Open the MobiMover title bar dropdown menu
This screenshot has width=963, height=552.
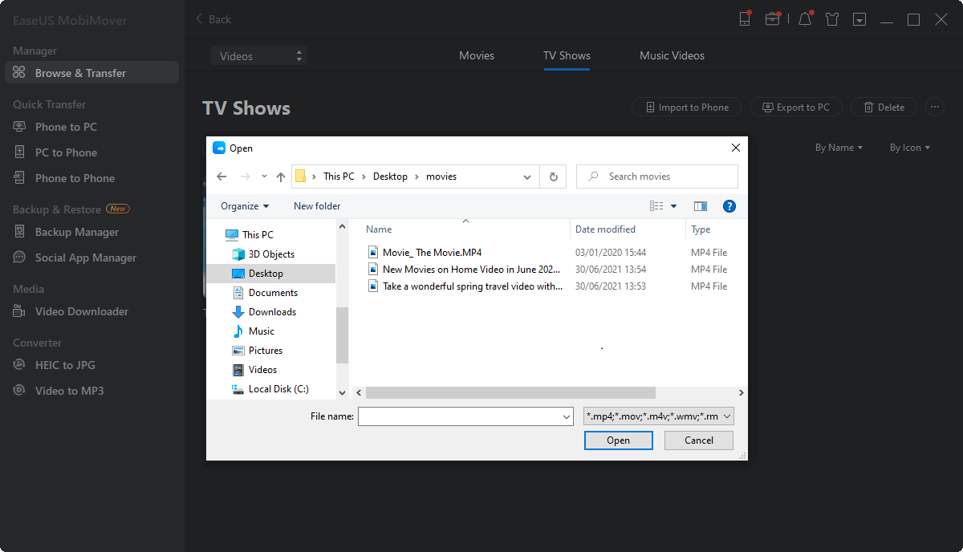[859, 19]
